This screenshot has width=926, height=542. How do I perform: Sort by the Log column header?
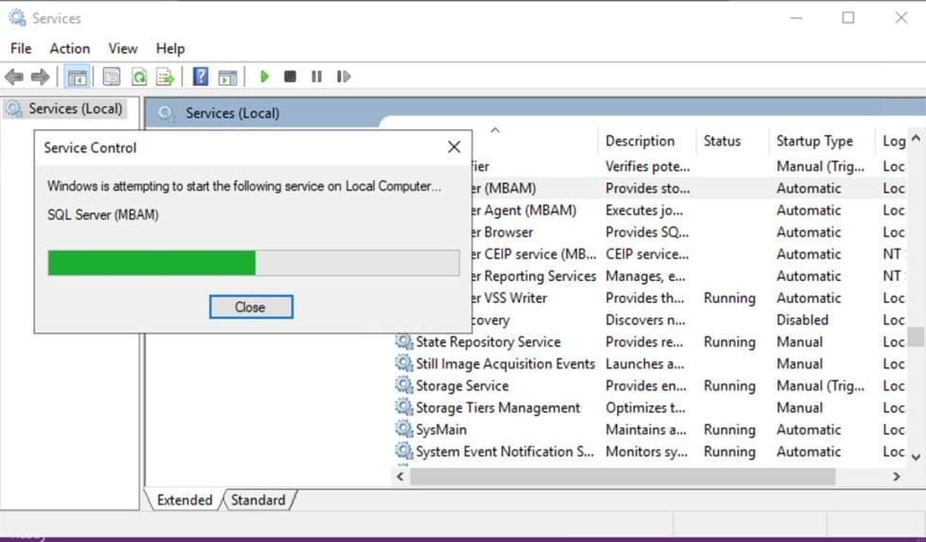click(894, 141)
